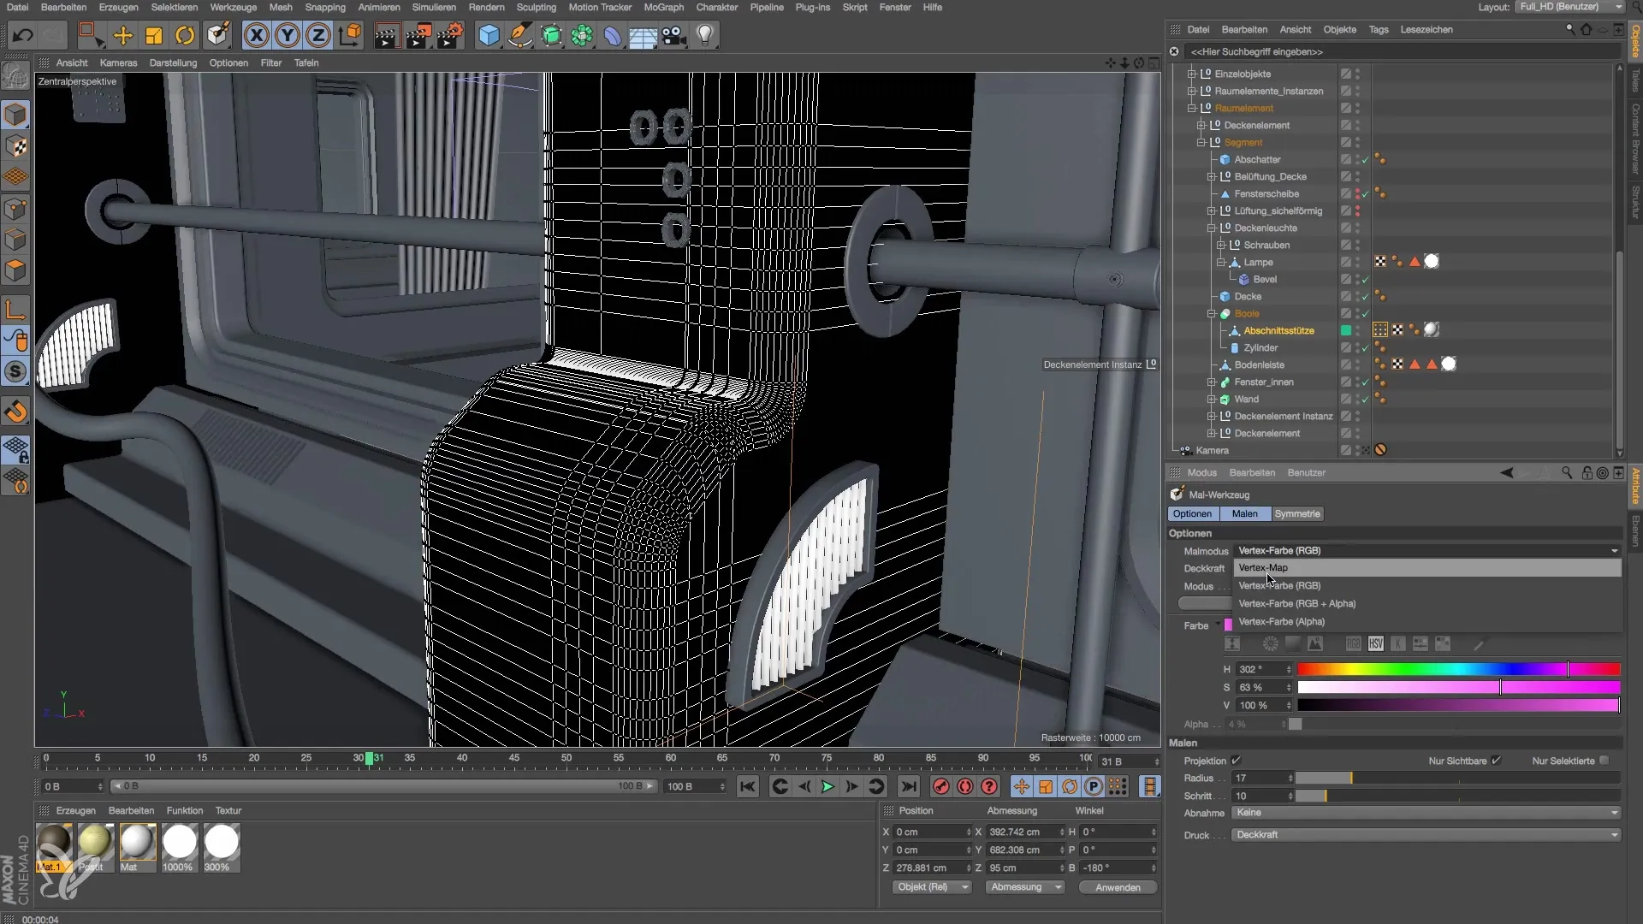Toggle the Y axis lock
The image size is (1643, 924).
[288, 35]
